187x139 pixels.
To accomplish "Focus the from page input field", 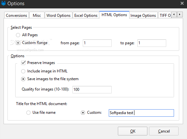I will point(97,43).
